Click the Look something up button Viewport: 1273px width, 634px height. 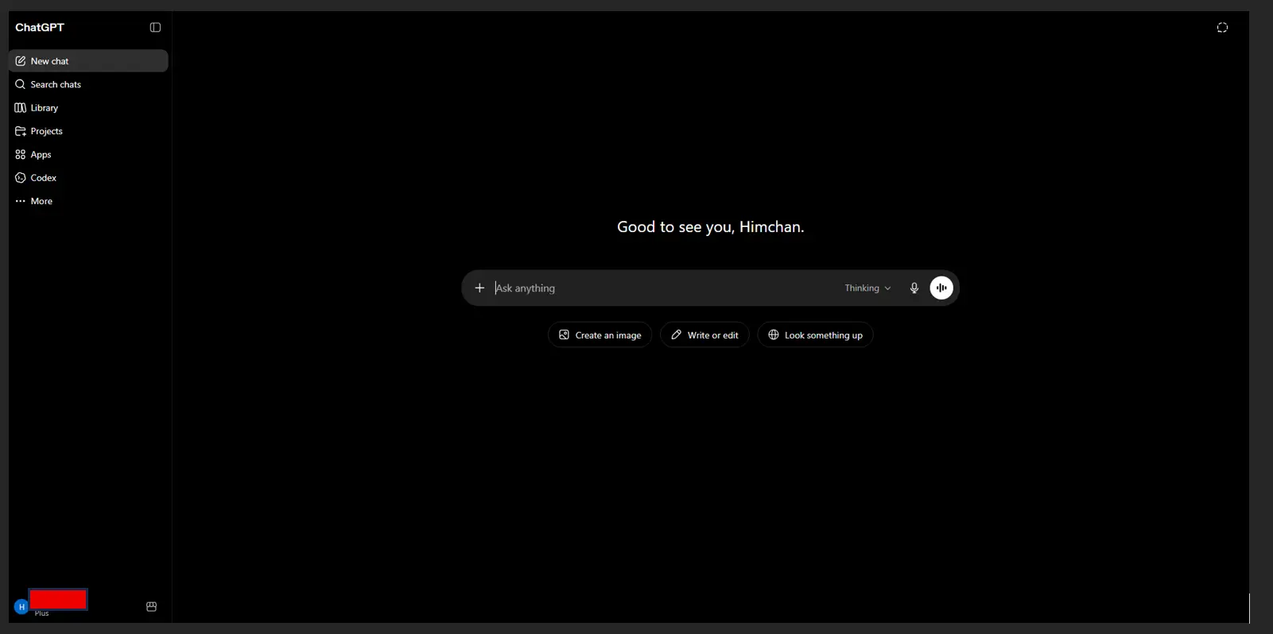pyautogui.click(x=815, y=334)
